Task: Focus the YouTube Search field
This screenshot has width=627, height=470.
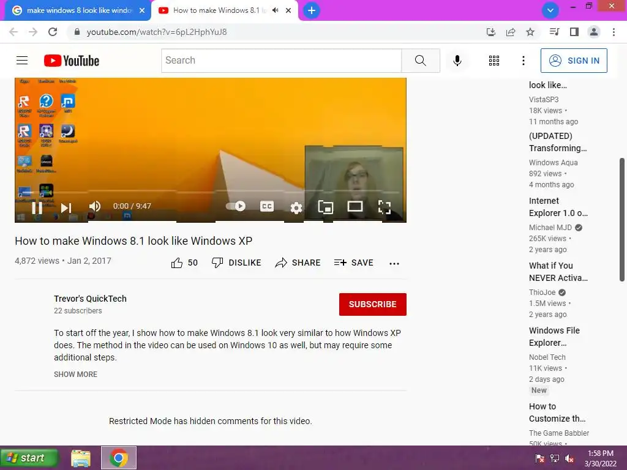Action: pyautogui.click(x=282, y=61)
